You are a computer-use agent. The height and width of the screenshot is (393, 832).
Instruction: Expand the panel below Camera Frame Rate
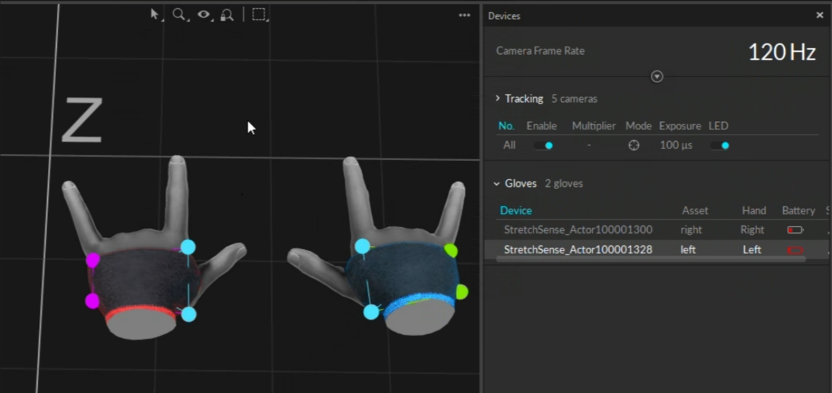(657, 77)
